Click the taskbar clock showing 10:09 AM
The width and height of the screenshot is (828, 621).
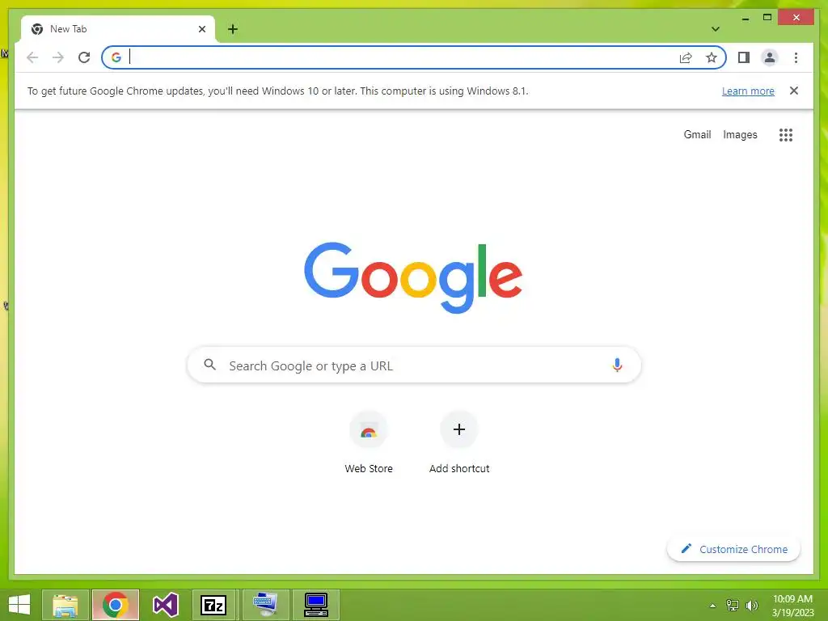[792, 606]
